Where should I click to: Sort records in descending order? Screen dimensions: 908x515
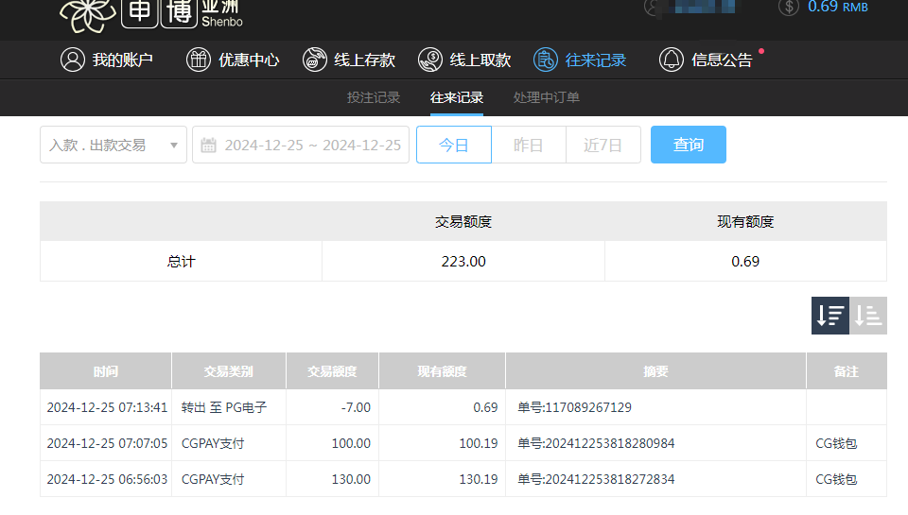[x=830, y=316]
